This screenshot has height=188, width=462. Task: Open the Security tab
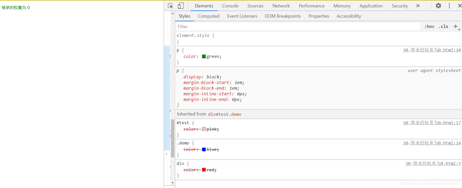pos(400,6)
